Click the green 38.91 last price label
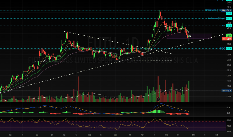The image size is (233, 137). coord(229,36)
